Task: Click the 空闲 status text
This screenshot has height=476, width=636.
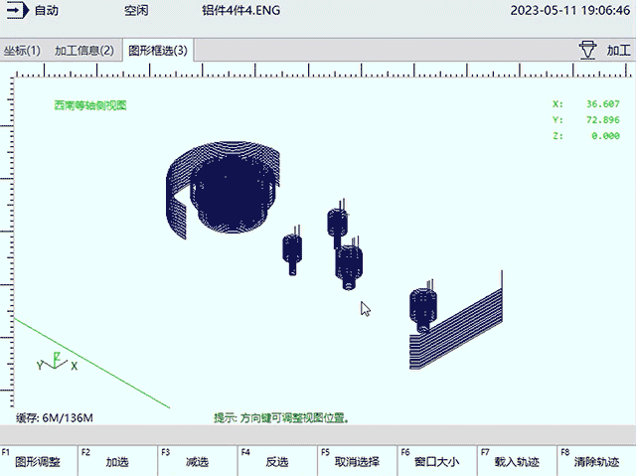Action: pyautogui.click(x=136, y=10)
